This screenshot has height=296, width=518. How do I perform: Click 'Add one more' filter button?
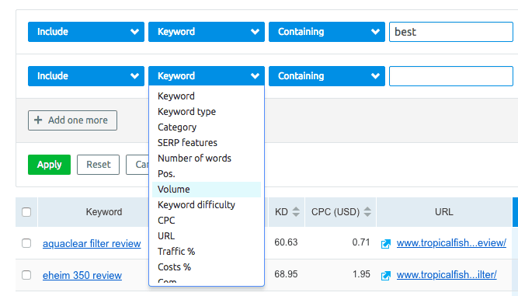72,120
